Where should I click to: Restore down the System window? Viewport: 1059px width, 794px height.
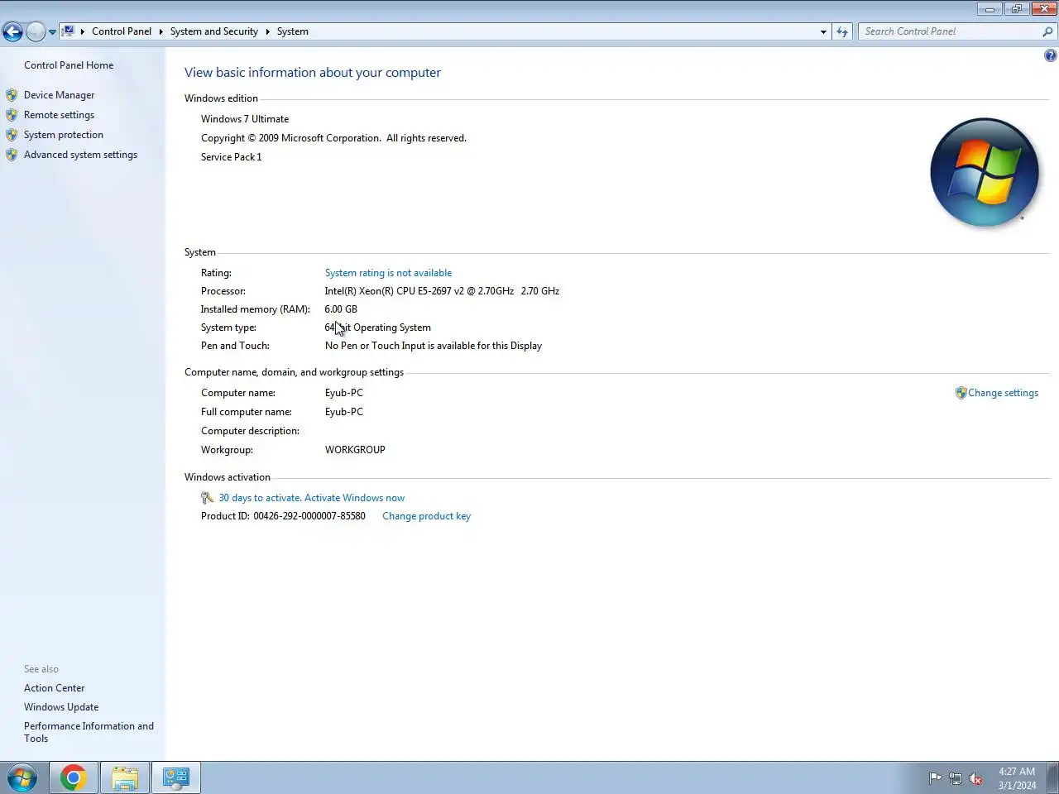1016,9
